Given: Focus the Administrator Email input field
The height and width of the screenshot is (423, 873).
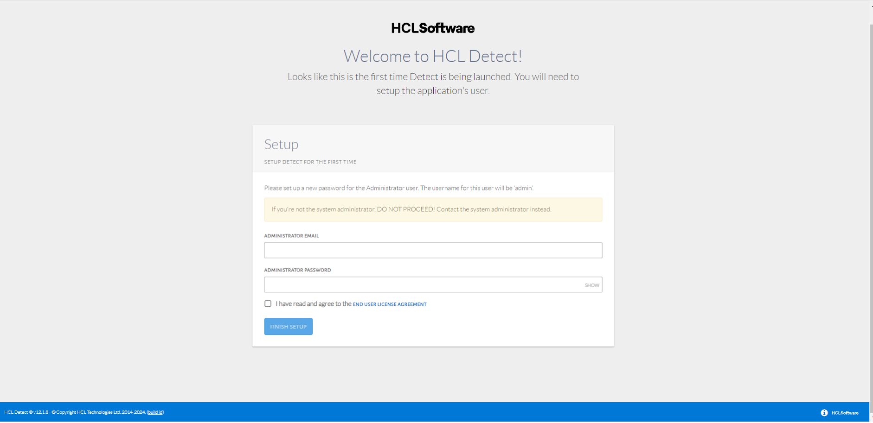Looking at the screenshot, I should 433,251.
